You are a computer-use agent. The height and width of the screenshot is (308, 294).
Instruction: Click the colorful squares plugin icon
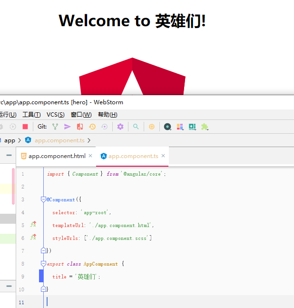pyautogui.click(x=180, y=127)
